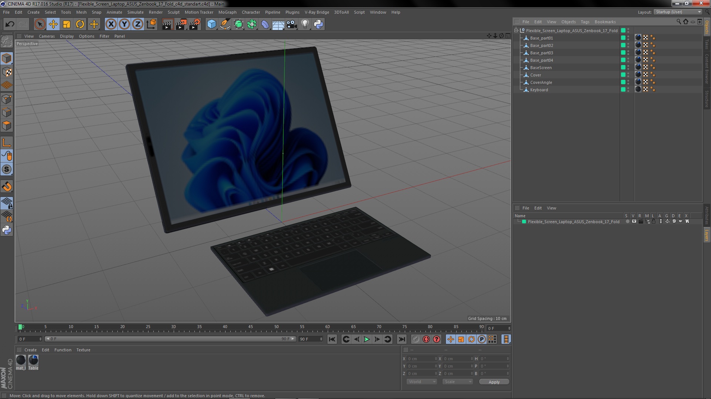Select the Base_part03 object
Image resolution: width=711 pixels, height=399 pixels.
[541, 53]
